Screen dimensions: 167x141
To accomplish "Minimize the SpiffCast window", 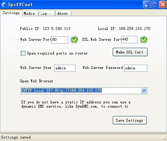I will click(147, 5).
